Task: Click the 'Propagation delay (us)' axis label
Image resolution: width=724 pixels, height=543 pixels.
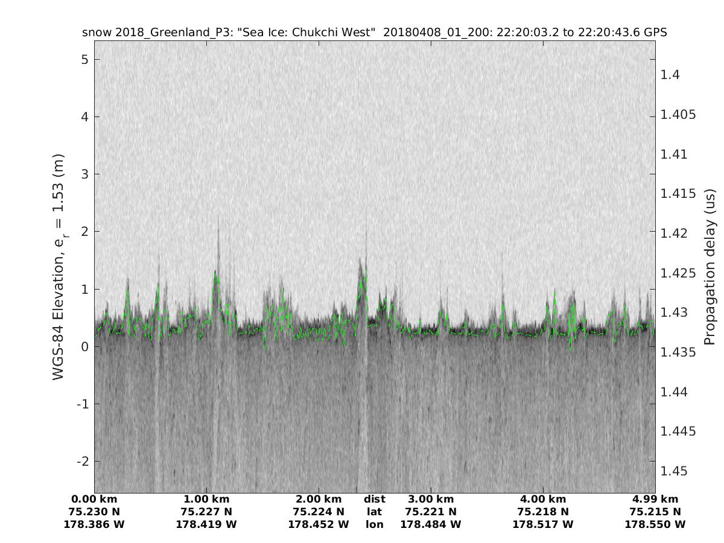Action: pos(710,267)
